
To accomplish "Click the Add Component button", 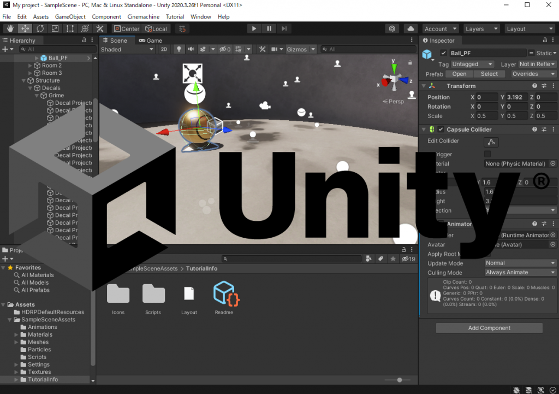I will pos(489,328).
